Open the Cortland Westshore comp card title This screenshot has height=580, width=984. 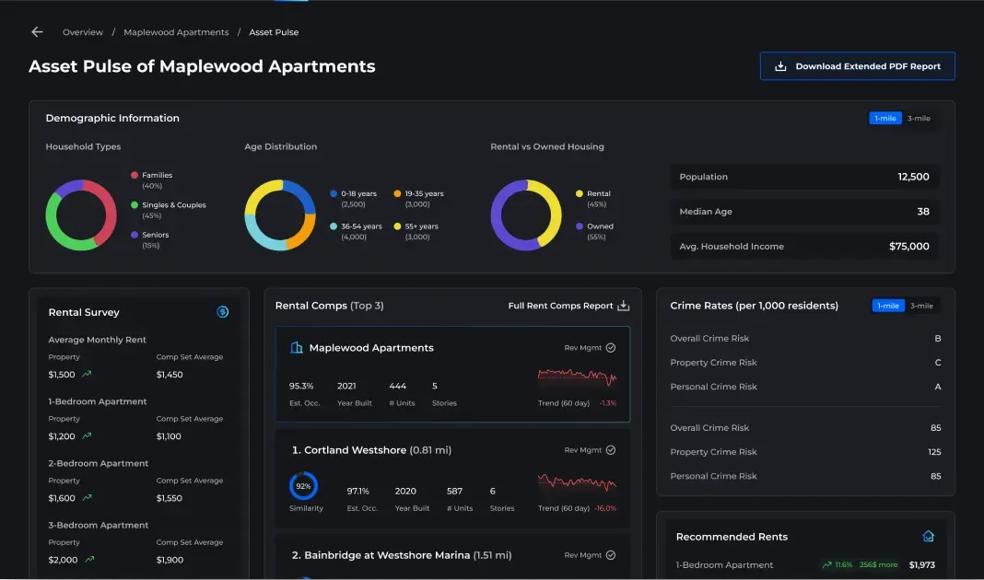pyautogui.click(x=348, y=450)
